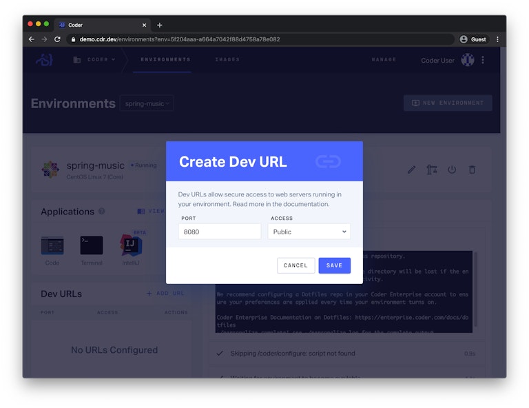Click the trash icon to delete environment

[x=472, y=170]
